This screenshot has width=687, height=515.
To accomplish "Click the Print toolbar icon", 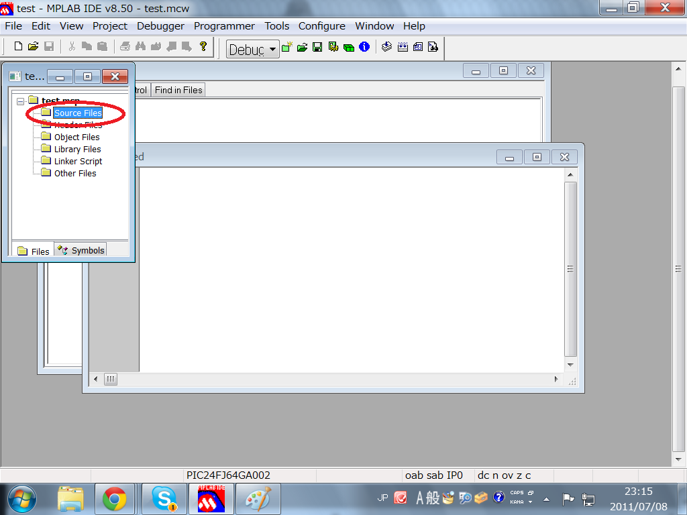I will [x=125, y=46].
